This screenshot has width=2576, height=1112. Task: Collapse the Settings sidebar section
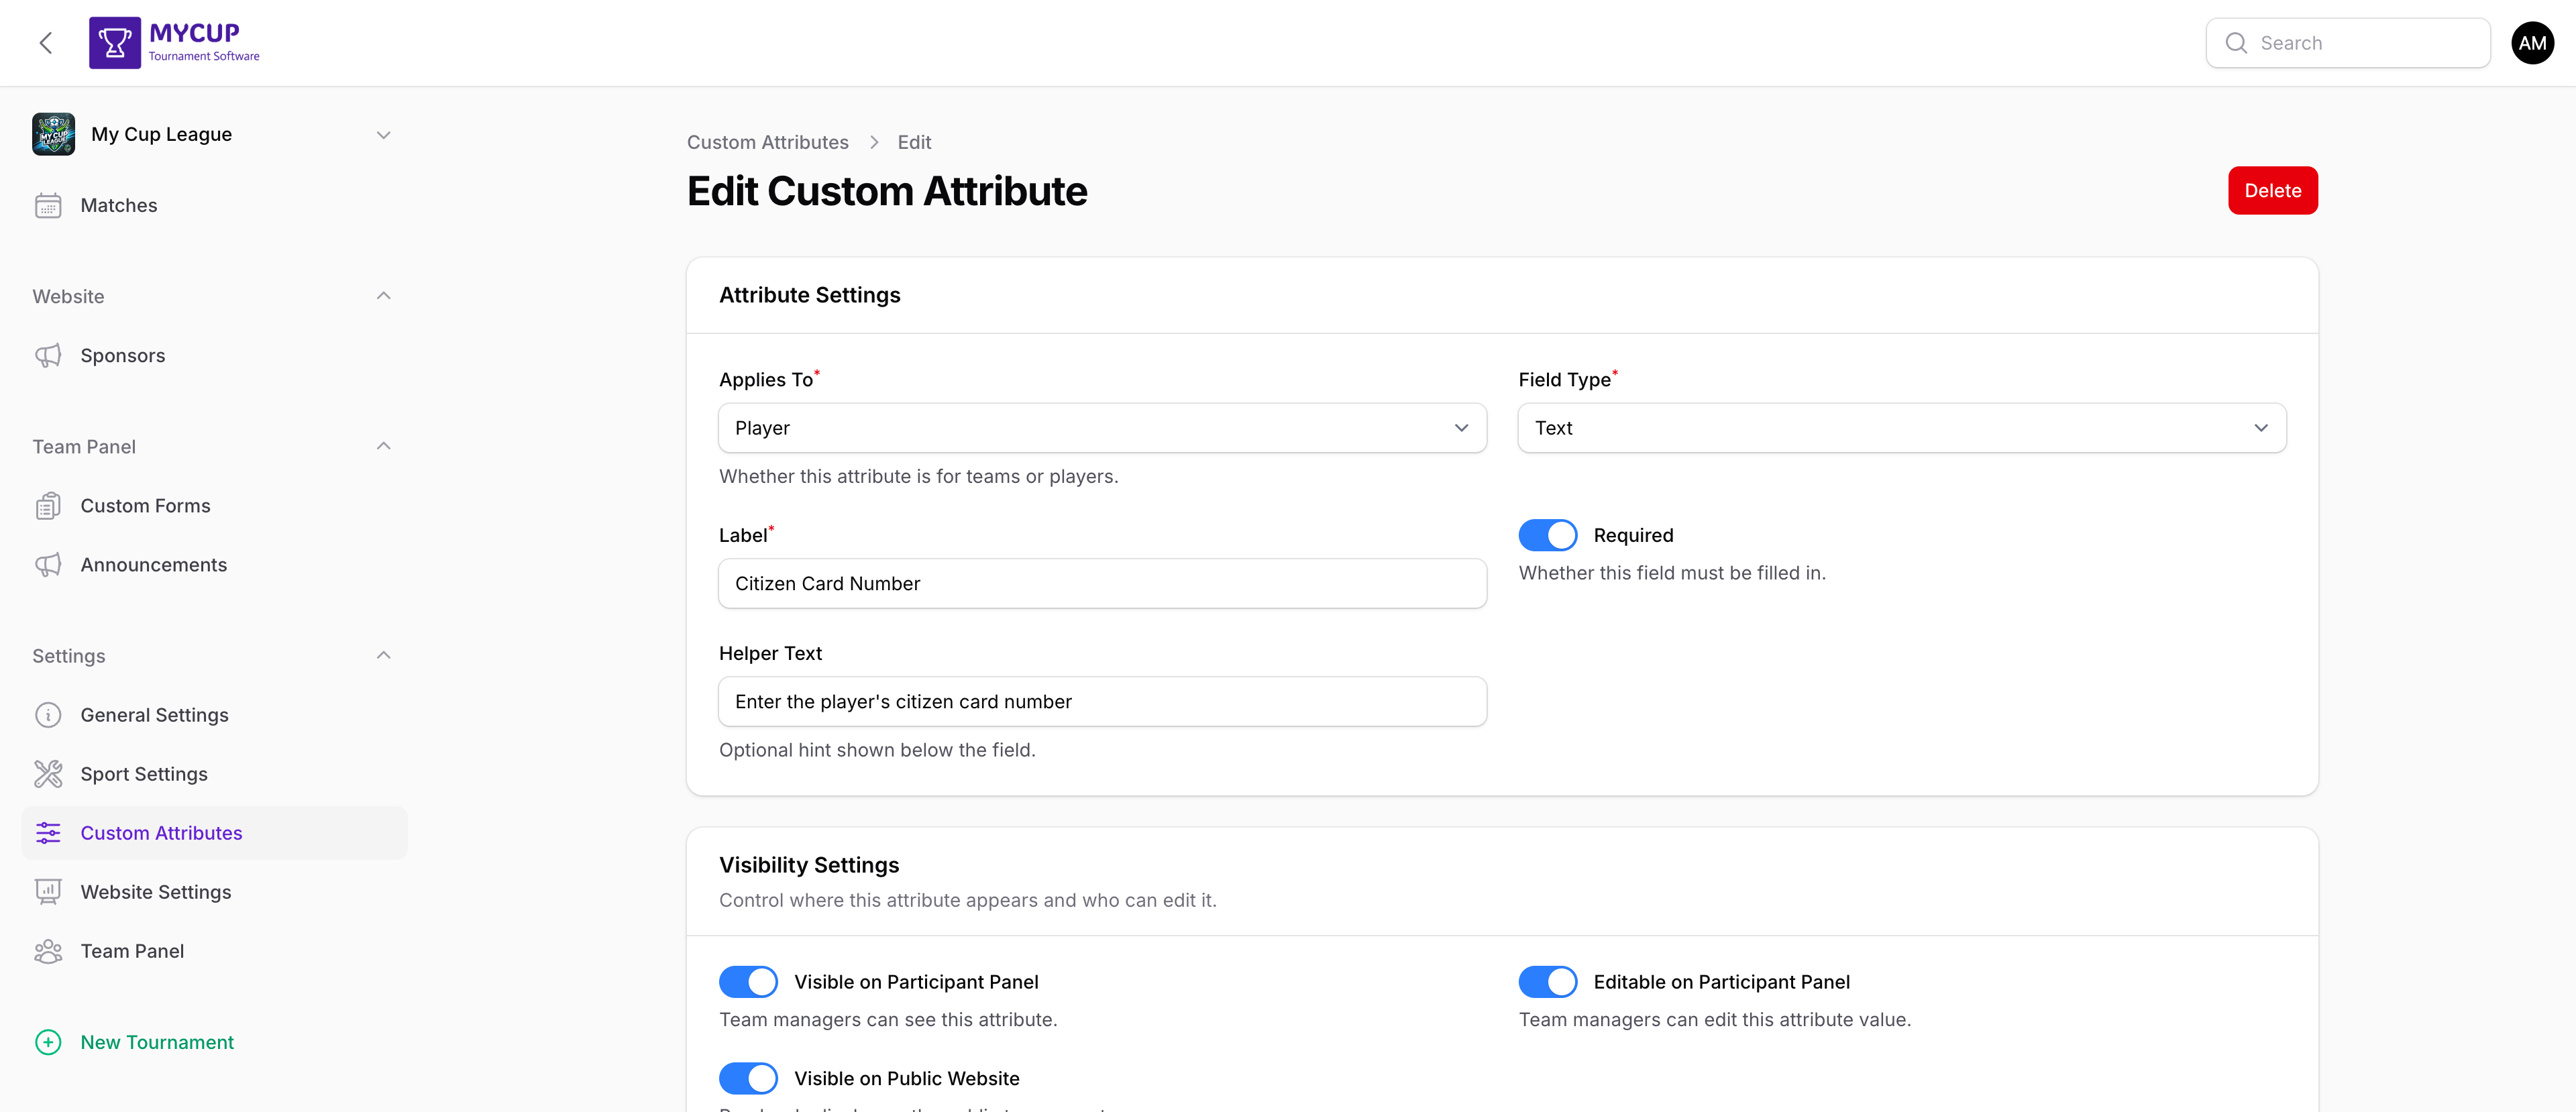tap(383, 655)
